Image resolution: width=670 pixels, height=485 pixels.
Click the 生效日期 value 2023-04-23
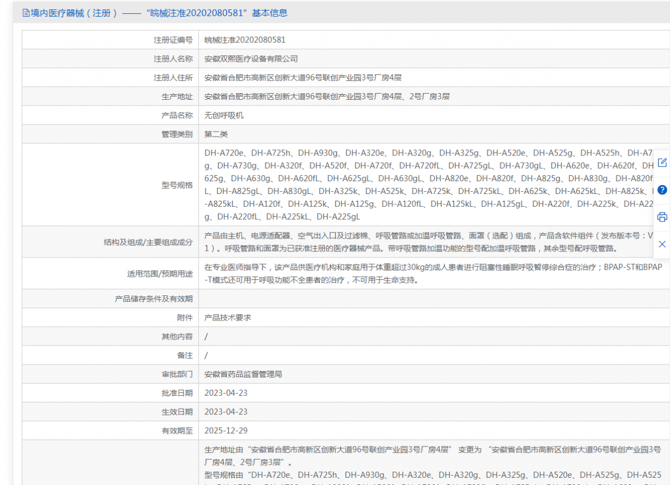tap(226, 412)
